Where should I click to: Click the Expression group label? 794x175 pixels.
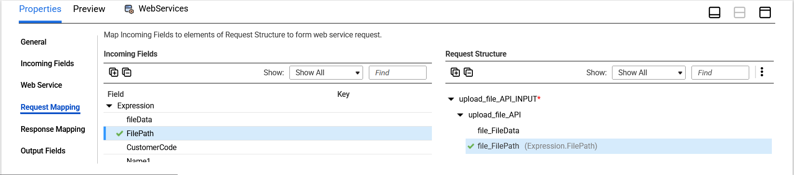(136, 106)
